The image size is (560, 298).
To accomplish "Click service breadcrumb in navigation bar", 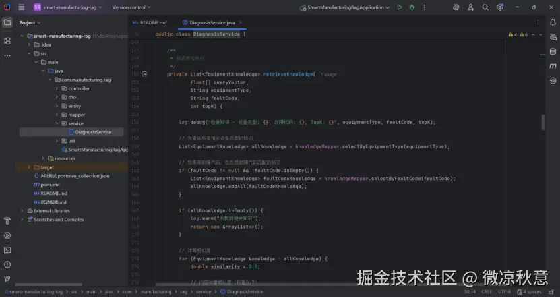I will point(204,292).
